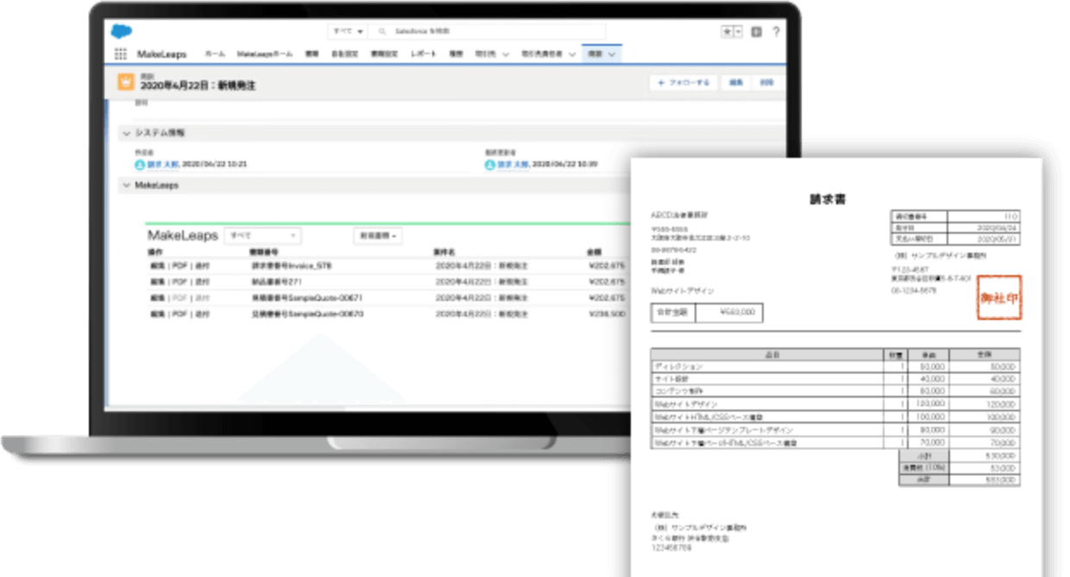Select the SampleQuote-00670 document number text

point(305,314)
